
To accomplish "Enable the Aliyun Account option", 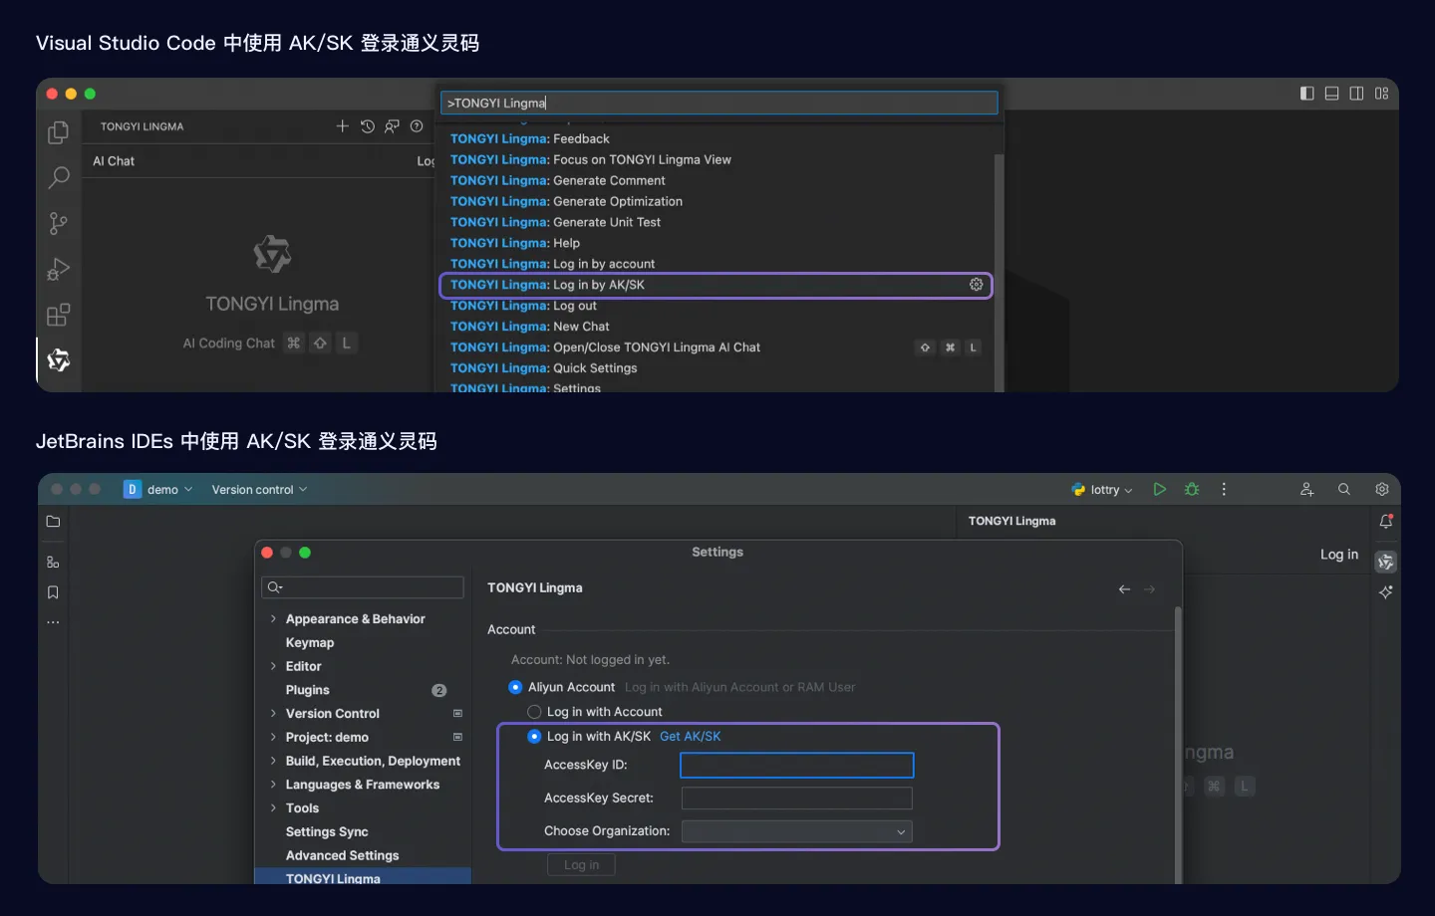I will click(x=515, y=687).
